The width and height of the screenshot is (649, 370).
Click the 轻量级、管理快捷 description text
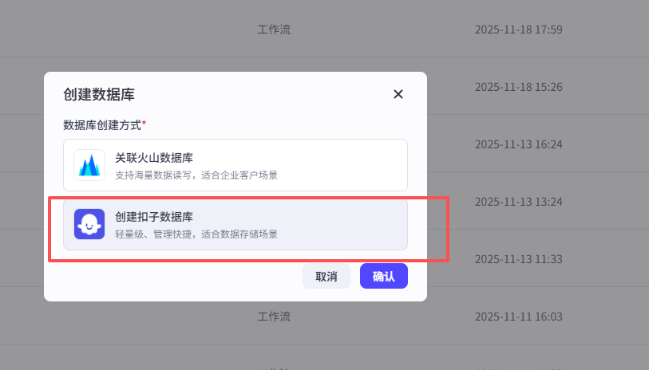click(196, 234)
